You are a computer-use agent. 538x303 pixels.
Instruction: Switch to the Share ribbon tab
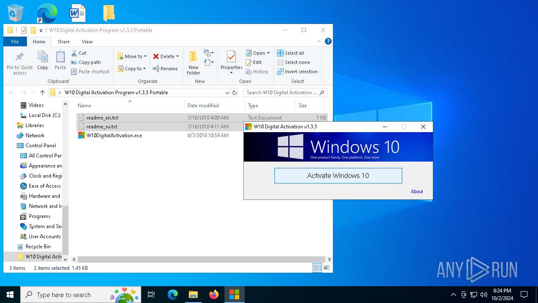[63, 42]
